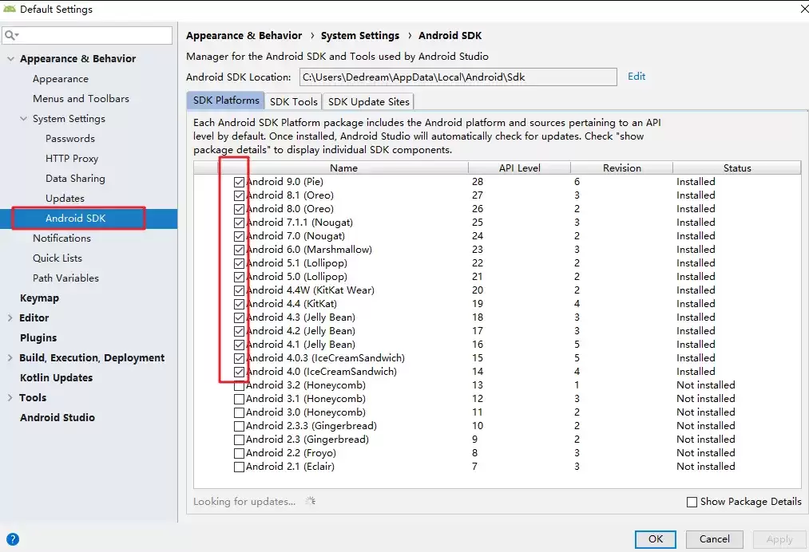809x552 pixels.
Task: Switch to the SDK Tools tab
Action: (294, 101)
